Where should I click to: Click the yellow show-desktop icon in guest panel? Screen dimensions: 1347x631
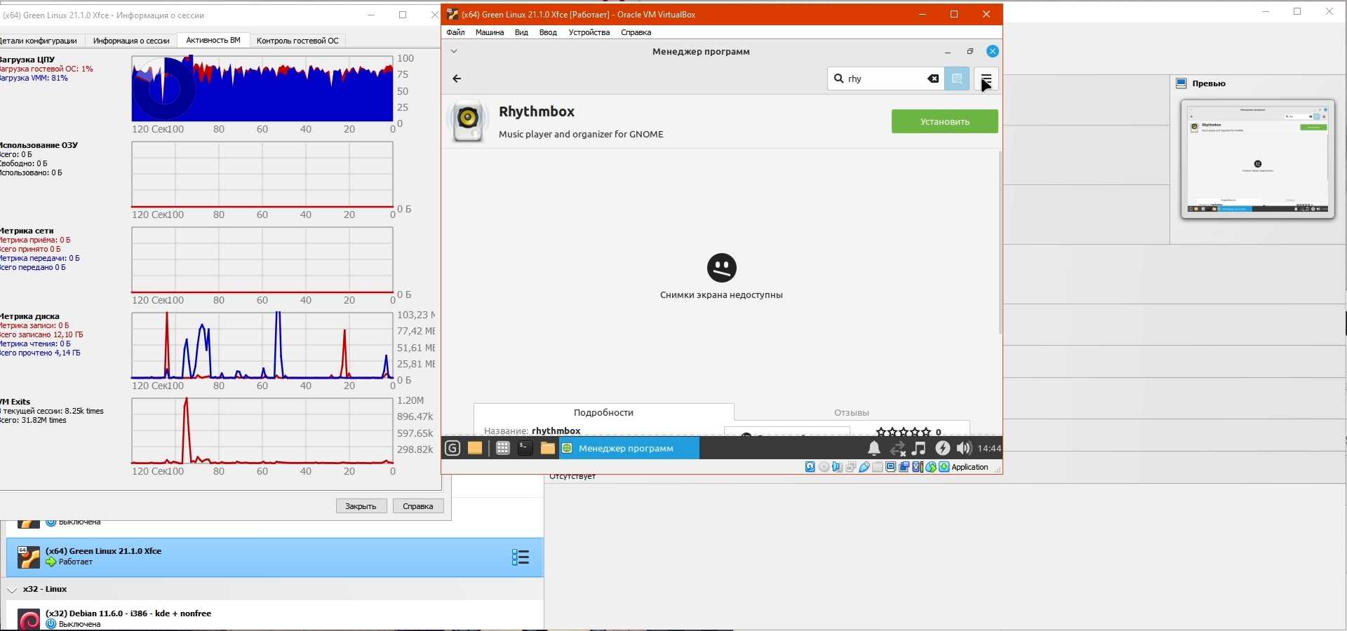(475, 448)
